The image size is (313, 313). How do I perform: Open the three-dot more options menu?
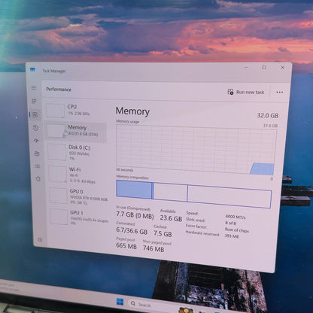279,93
